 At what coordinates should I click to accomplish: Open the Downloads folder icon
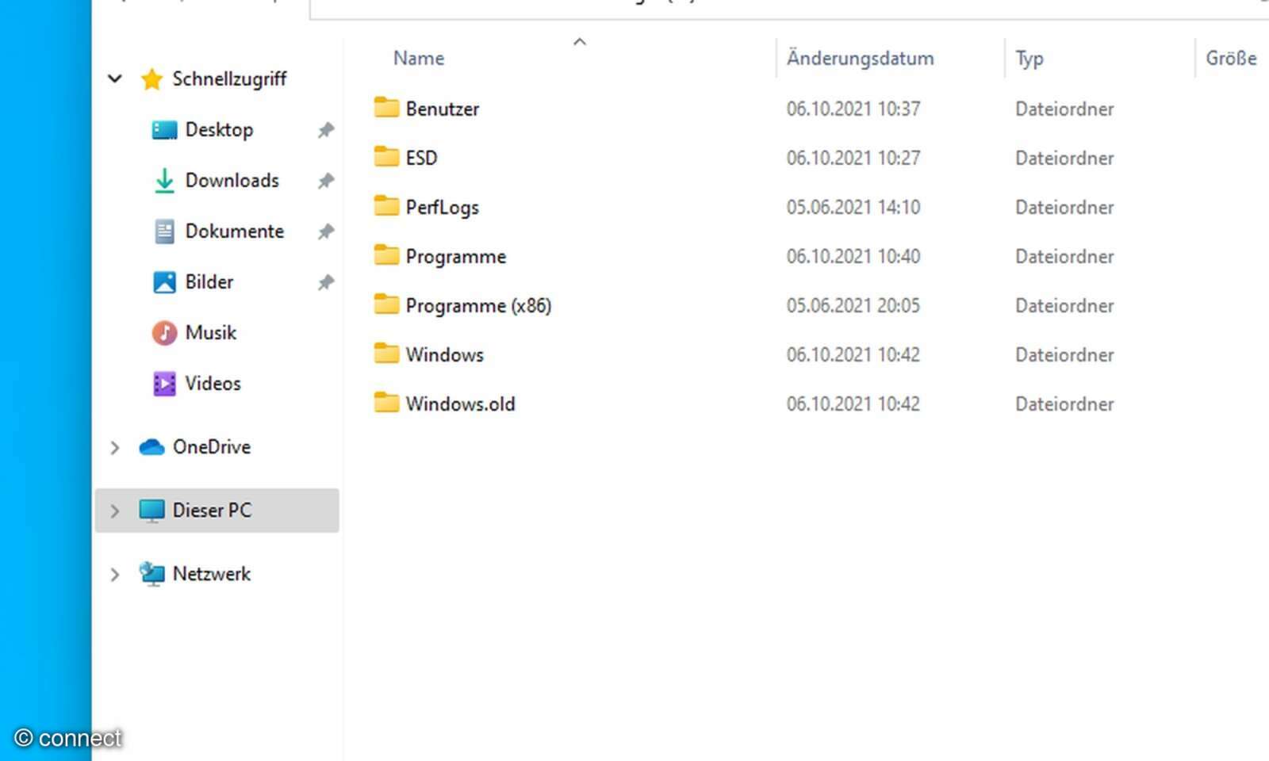pos(163,181)
